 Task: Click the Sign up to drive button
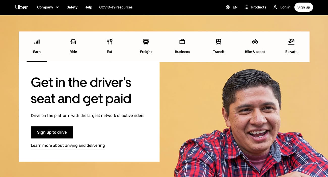(x=52, y=132)
